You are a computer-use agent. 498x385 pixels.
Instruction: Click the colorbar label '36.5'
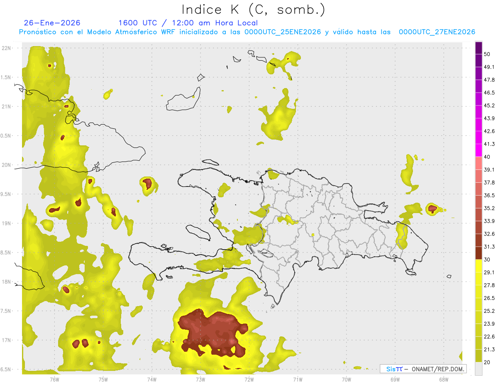(x=489, y=195)
